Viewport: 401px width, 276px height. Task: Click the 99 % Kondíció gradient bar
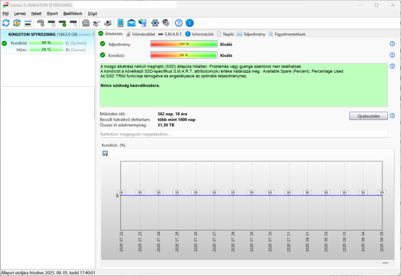[x=184, y=55]
